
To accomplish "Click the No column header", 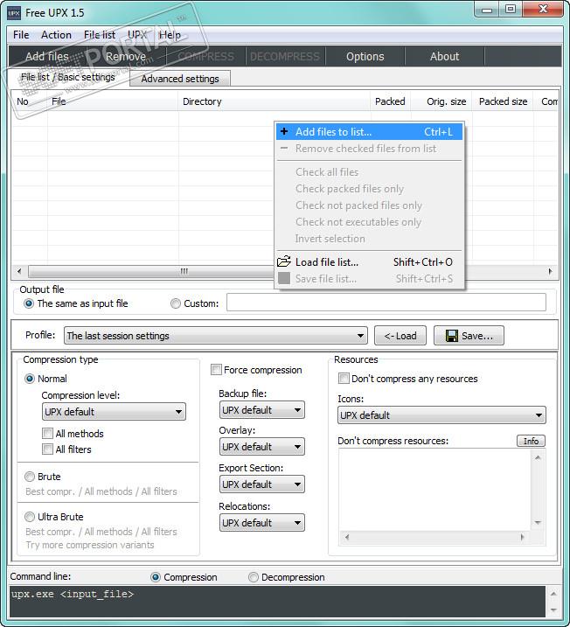I will tap(29, 101).
